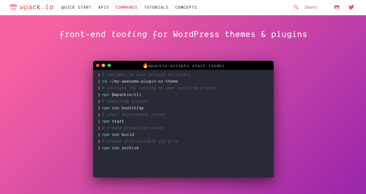Click the fire emoji in terminal title

145,66
